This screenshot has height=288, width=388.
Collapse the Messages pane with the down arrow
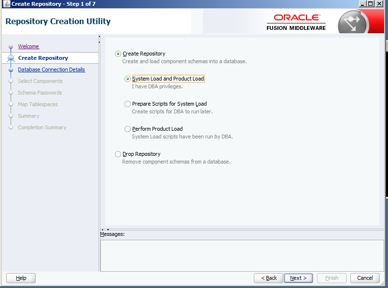108,229
